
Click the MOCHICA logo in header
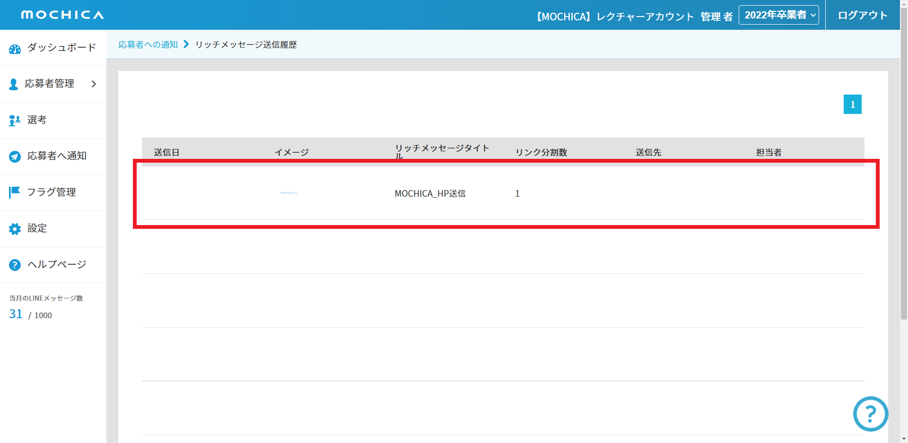coord(62,15)
